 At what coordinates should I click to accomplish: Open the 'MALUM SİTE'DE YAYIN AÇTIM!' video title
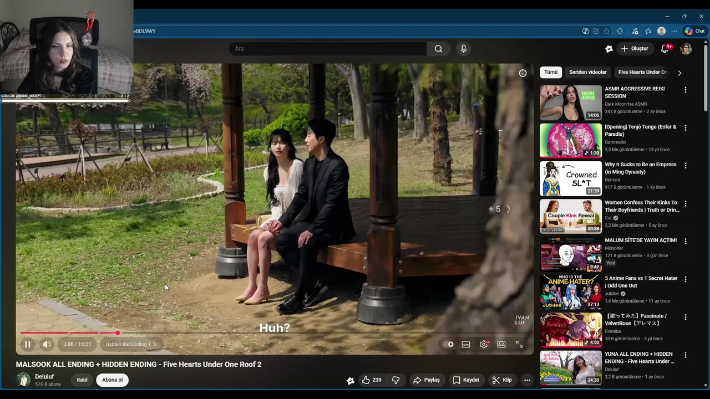point(641,241)
